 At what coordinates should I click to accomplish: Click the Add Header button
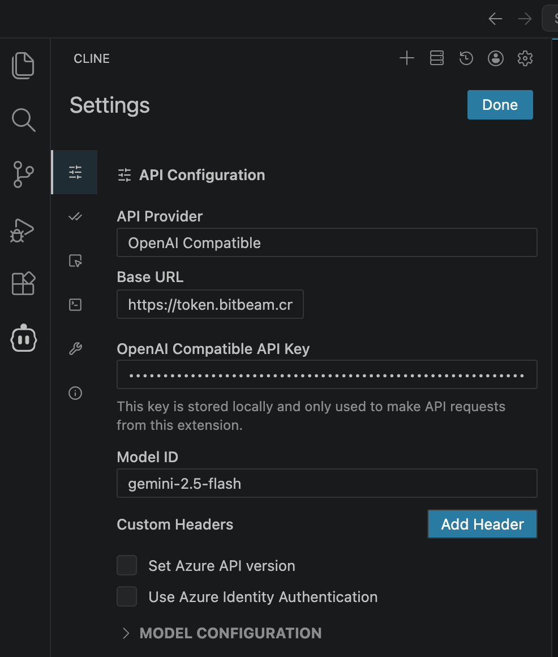(482, 524)
